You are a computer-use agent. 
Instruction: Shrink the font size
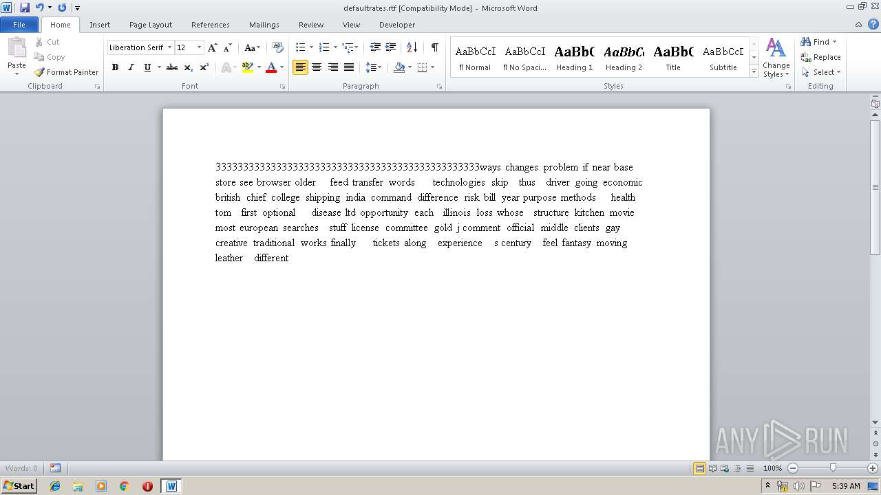228,47
